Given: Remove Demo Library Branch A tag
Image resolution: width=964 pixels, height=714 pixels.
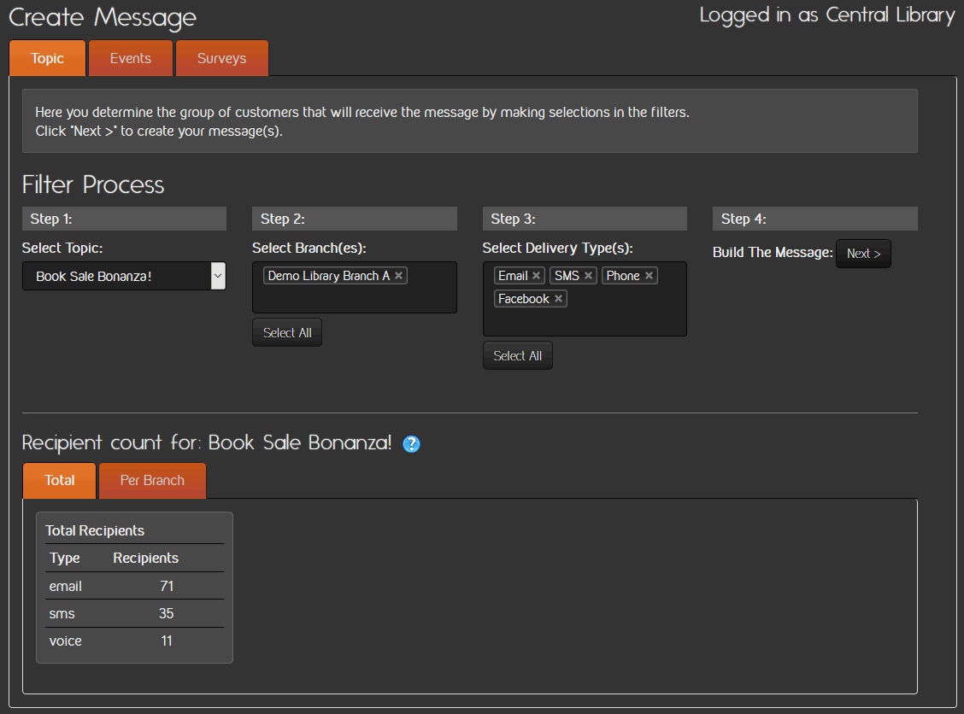Looking at the screenshot, I should point(399,276).
